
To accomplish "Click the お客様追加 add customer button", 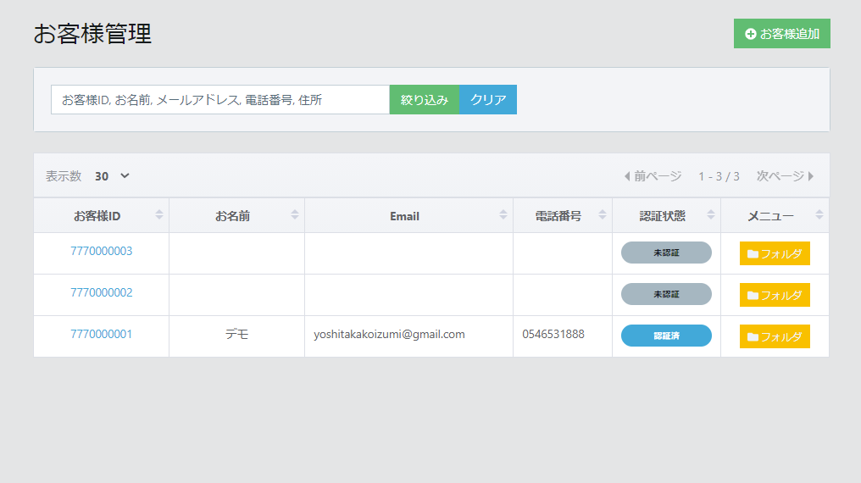I will tap(781, 34).
